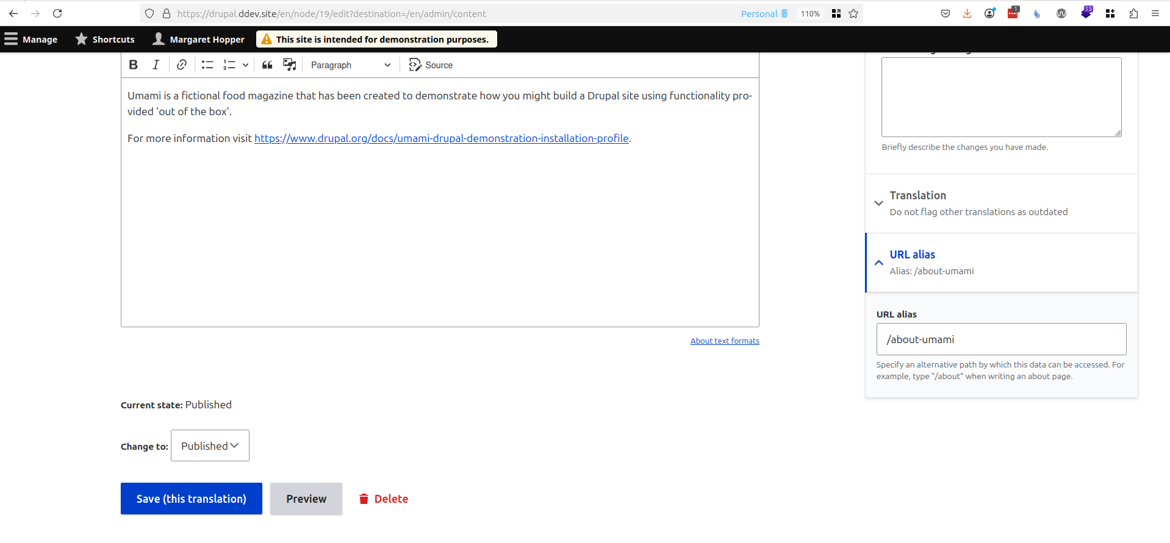Viewport: 1170px width, 543px height.
Task: Insert a bulleted list
Action: (x=207, y=65)
